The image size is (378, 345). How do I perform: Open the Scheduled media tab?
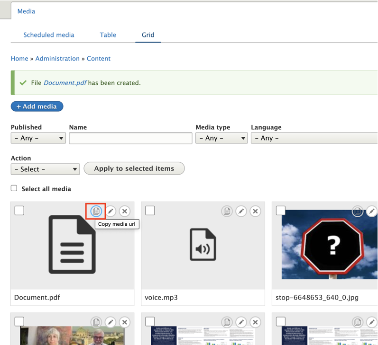tap(49, 35)
